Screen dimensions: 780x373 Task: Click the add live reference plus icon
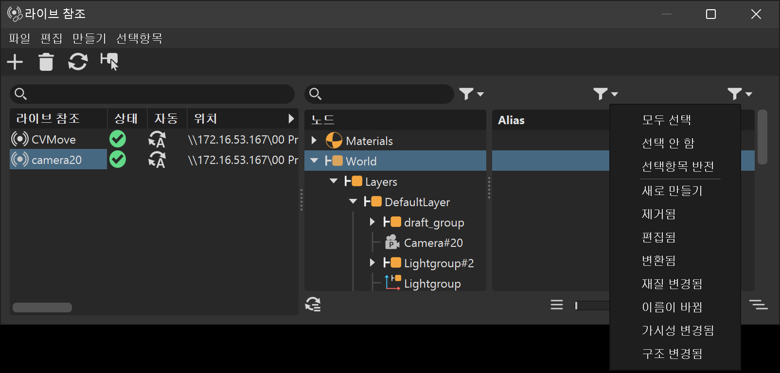pyautogui.click(x=15, y=62)
